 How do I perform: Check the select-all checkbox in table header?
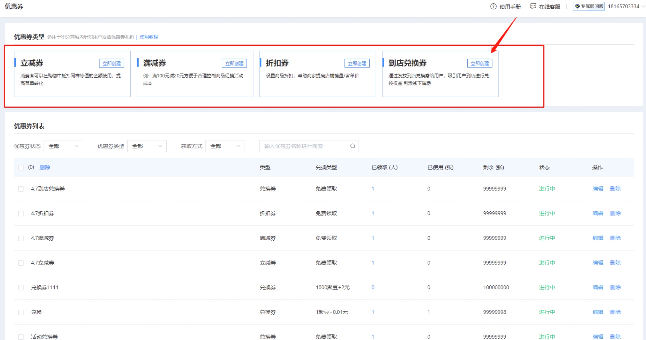(x=21, y=167)
